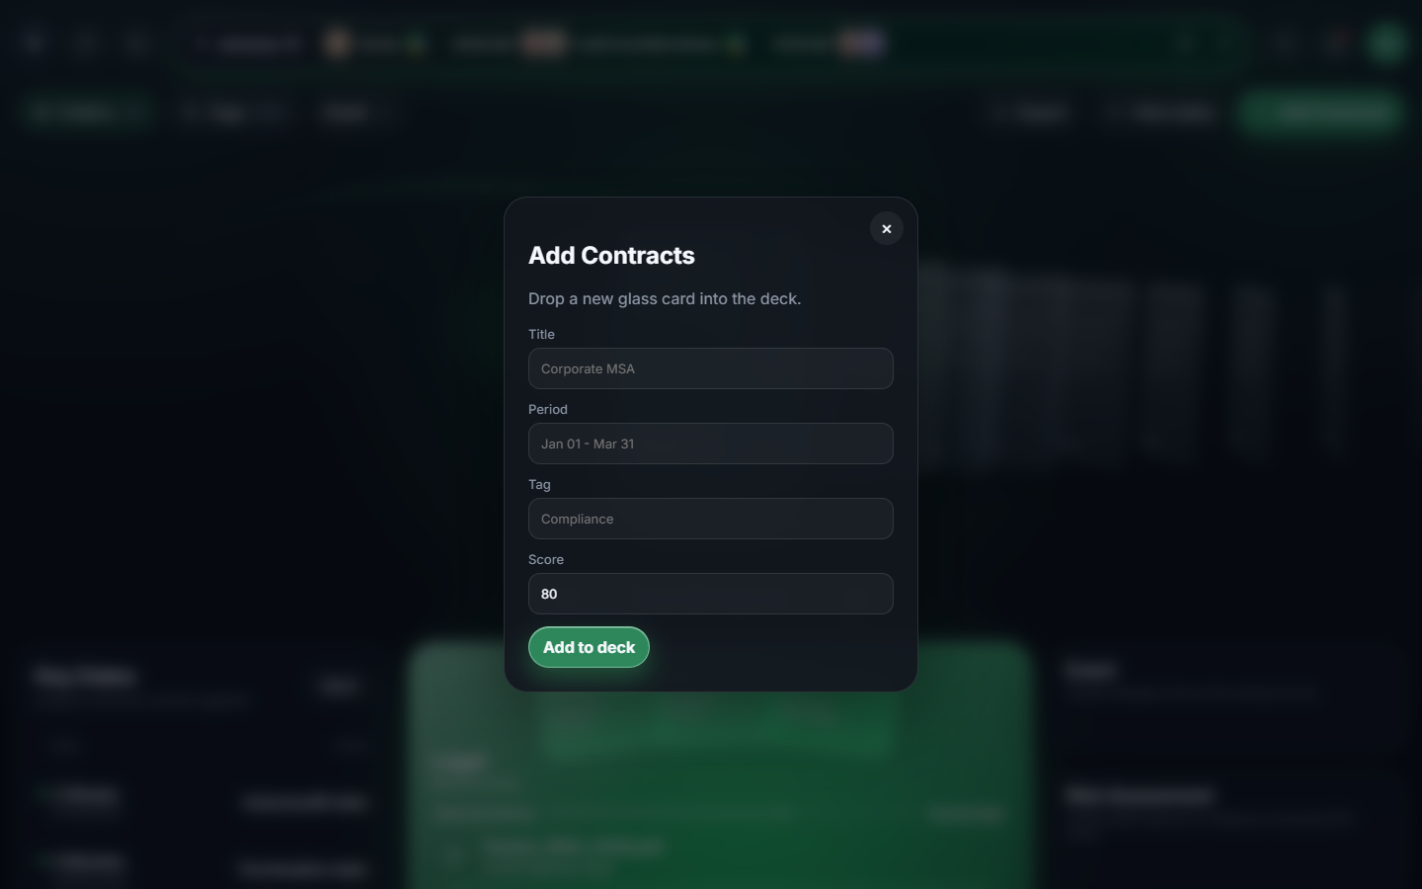1422x889 pixels.
Task: Close the Add Contracts dialog
Action: 886,228
